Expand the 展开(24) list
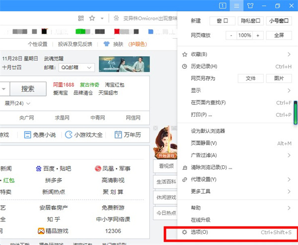The image size is (298, 245). tap(18, 103)
